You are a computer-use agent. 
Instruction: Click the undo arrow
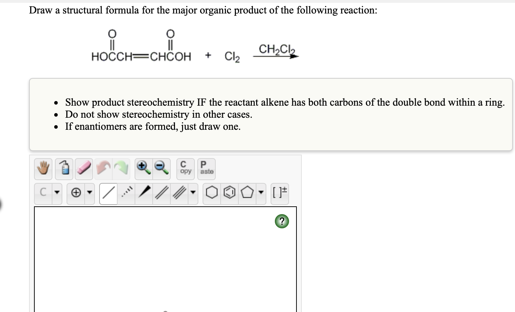103,169
